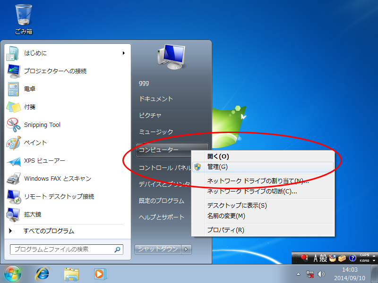The height and width of the screenshot is (283, 378).
Task: Select 管理(G) in the context menu
Action: point(217,167)
